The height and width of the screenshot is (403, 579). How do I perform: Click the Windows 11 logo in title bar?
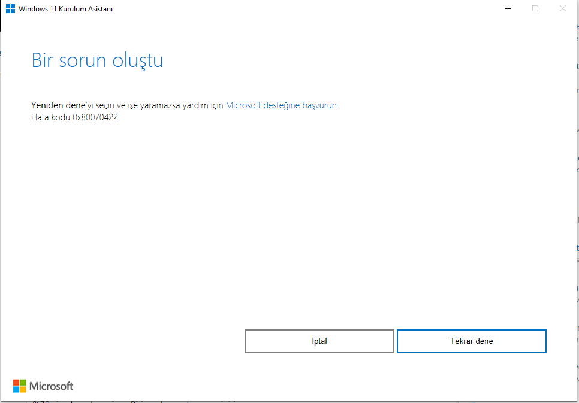click(10, 9)
